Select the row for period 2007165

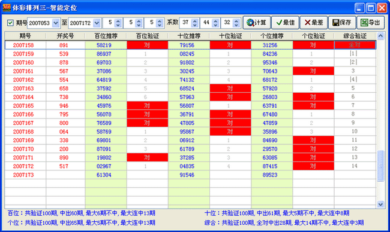point(190,106)
